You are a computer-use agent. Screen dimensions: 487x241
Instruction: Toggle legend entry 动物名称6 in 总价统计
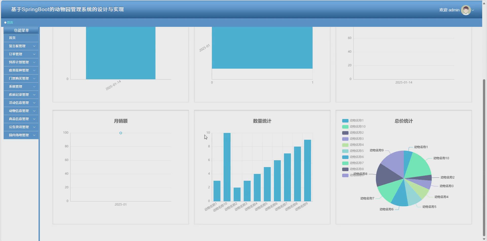coord(353,157)
